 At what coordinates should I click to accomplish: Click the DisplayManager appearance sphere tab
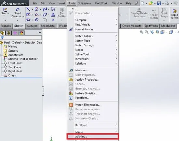(21, 33)
